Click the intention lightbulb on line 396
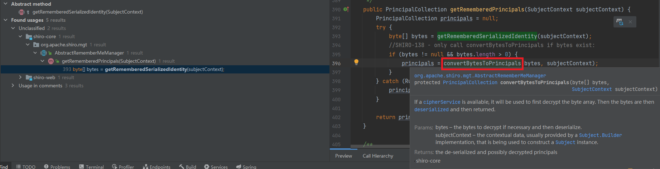This screenshot has width=660, height=169. pyautogui.click(x=356, y=62)
